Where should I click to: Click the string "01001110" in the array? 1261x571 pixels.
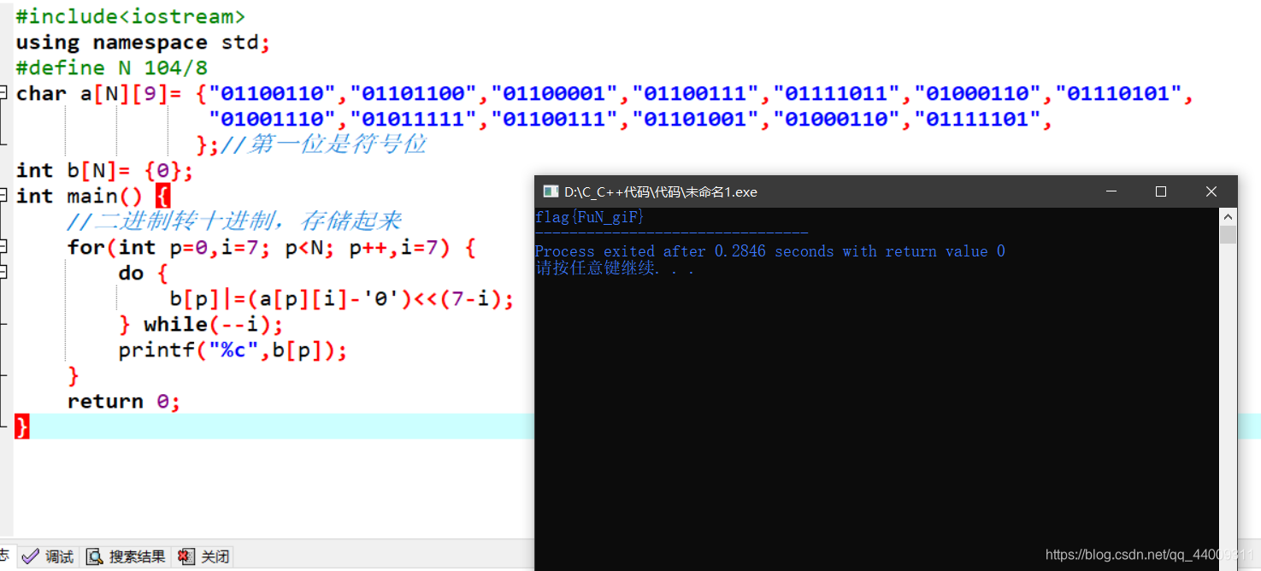click(272, 119)
